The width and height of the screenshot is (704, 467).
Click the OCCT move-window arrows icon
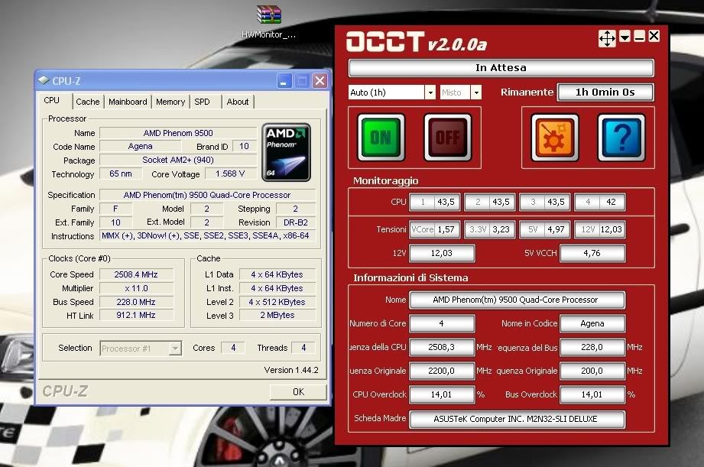point(607,39)
